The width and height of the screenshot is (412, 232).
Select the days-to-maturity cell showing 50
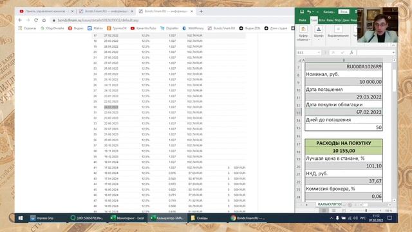[343, 128]
